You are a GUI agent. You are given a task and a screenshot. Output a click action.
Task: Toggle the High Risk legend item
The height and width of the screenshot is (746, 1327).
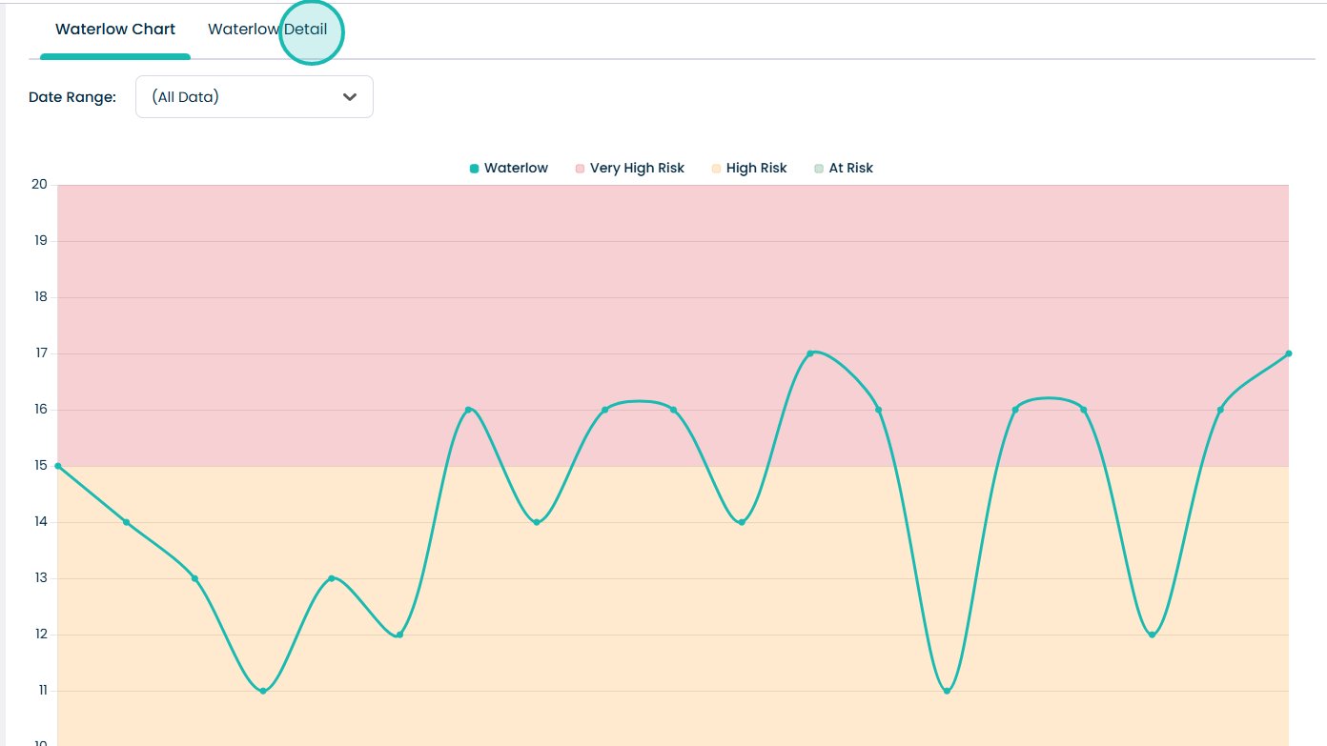coord(749,169)
